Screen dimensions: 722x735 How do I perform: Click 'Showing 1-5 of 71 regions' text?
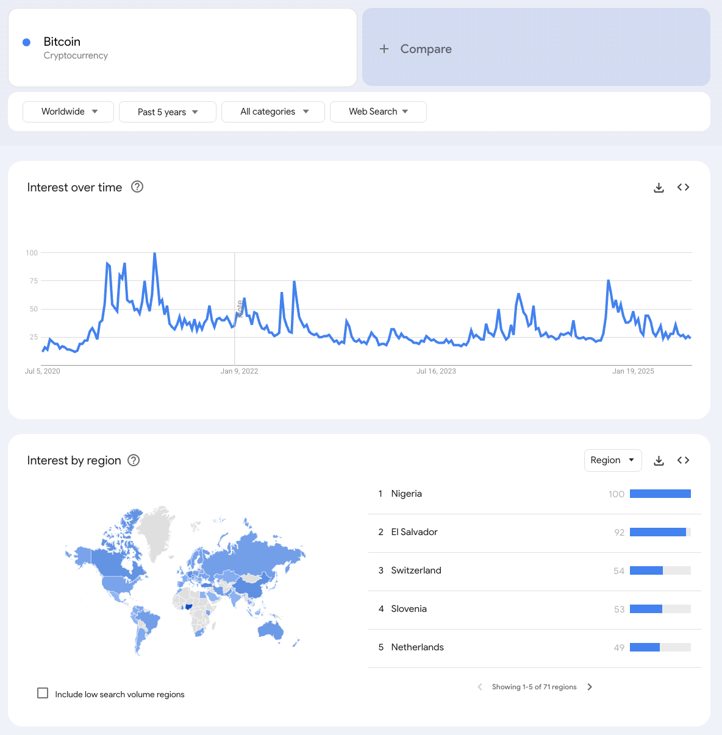coord(534,687)
